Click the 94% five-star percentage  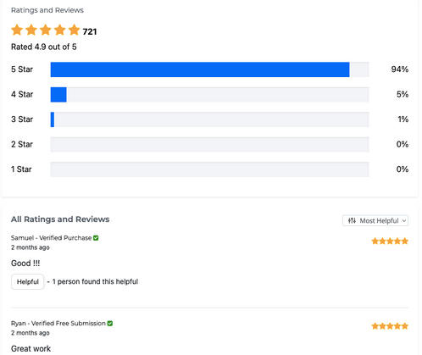click(400, 69)
